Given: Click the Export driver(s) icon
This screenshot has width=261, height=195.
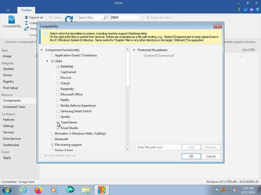Looking at the screenshot, I should point(148,18).
